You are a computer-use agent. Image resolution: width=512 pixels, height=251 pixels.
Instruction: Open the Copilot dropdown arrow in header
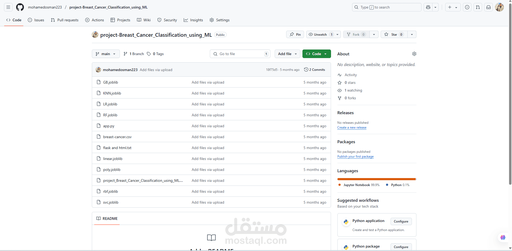pos(435,7)
